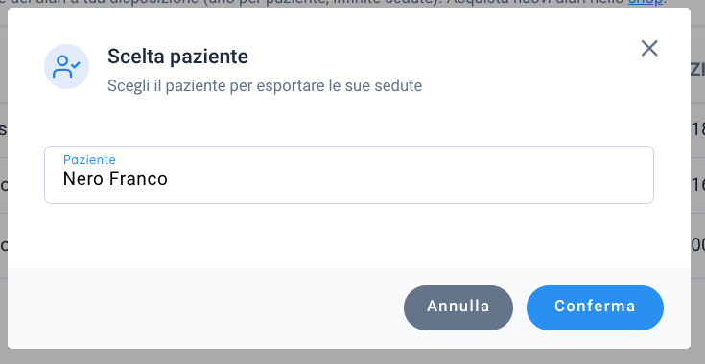Image resolution: width=705 pixels, height=364 pixels.
Task: Click the blue Paziente floating label
Action: (89, 159)
